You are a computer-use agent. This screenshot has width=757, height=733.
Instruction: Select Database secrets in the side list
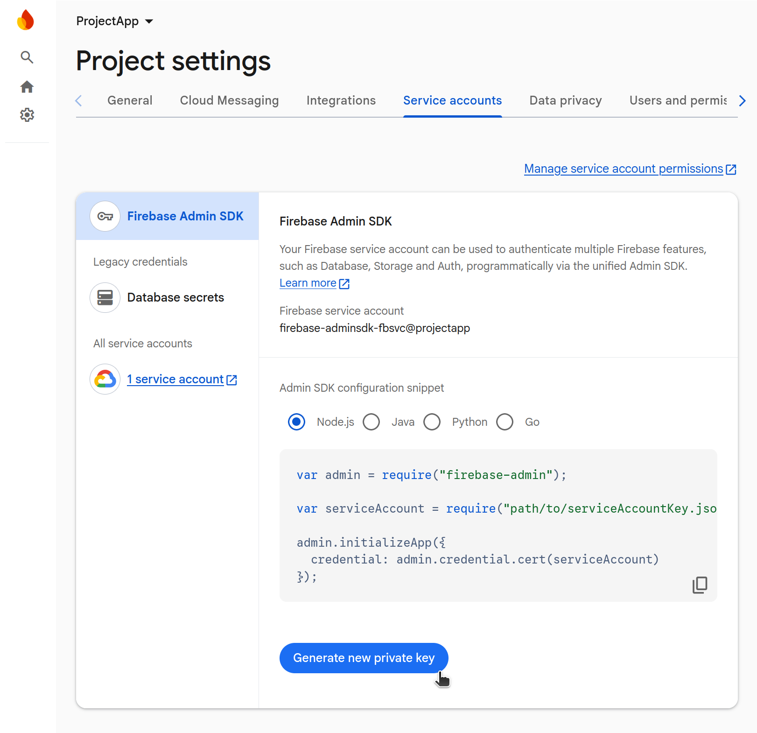pos(167,297)
